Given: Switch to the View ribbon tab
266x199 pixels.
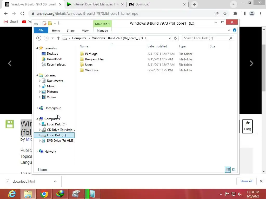Looking at the screenshot, I should coord(85,31).
